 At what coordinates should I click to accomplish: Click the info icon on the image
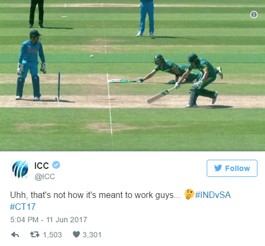click(x=254, y=15)
